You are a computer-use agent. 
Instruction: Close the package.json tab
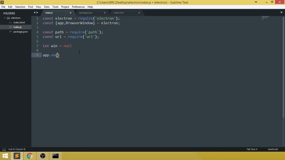[105, 13]
